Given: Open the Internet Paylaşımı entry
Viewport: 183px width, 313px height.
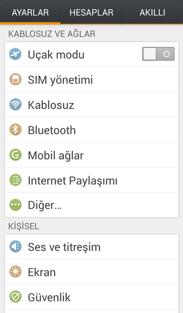Looking at the screenshot, I should tap(91, 180).
